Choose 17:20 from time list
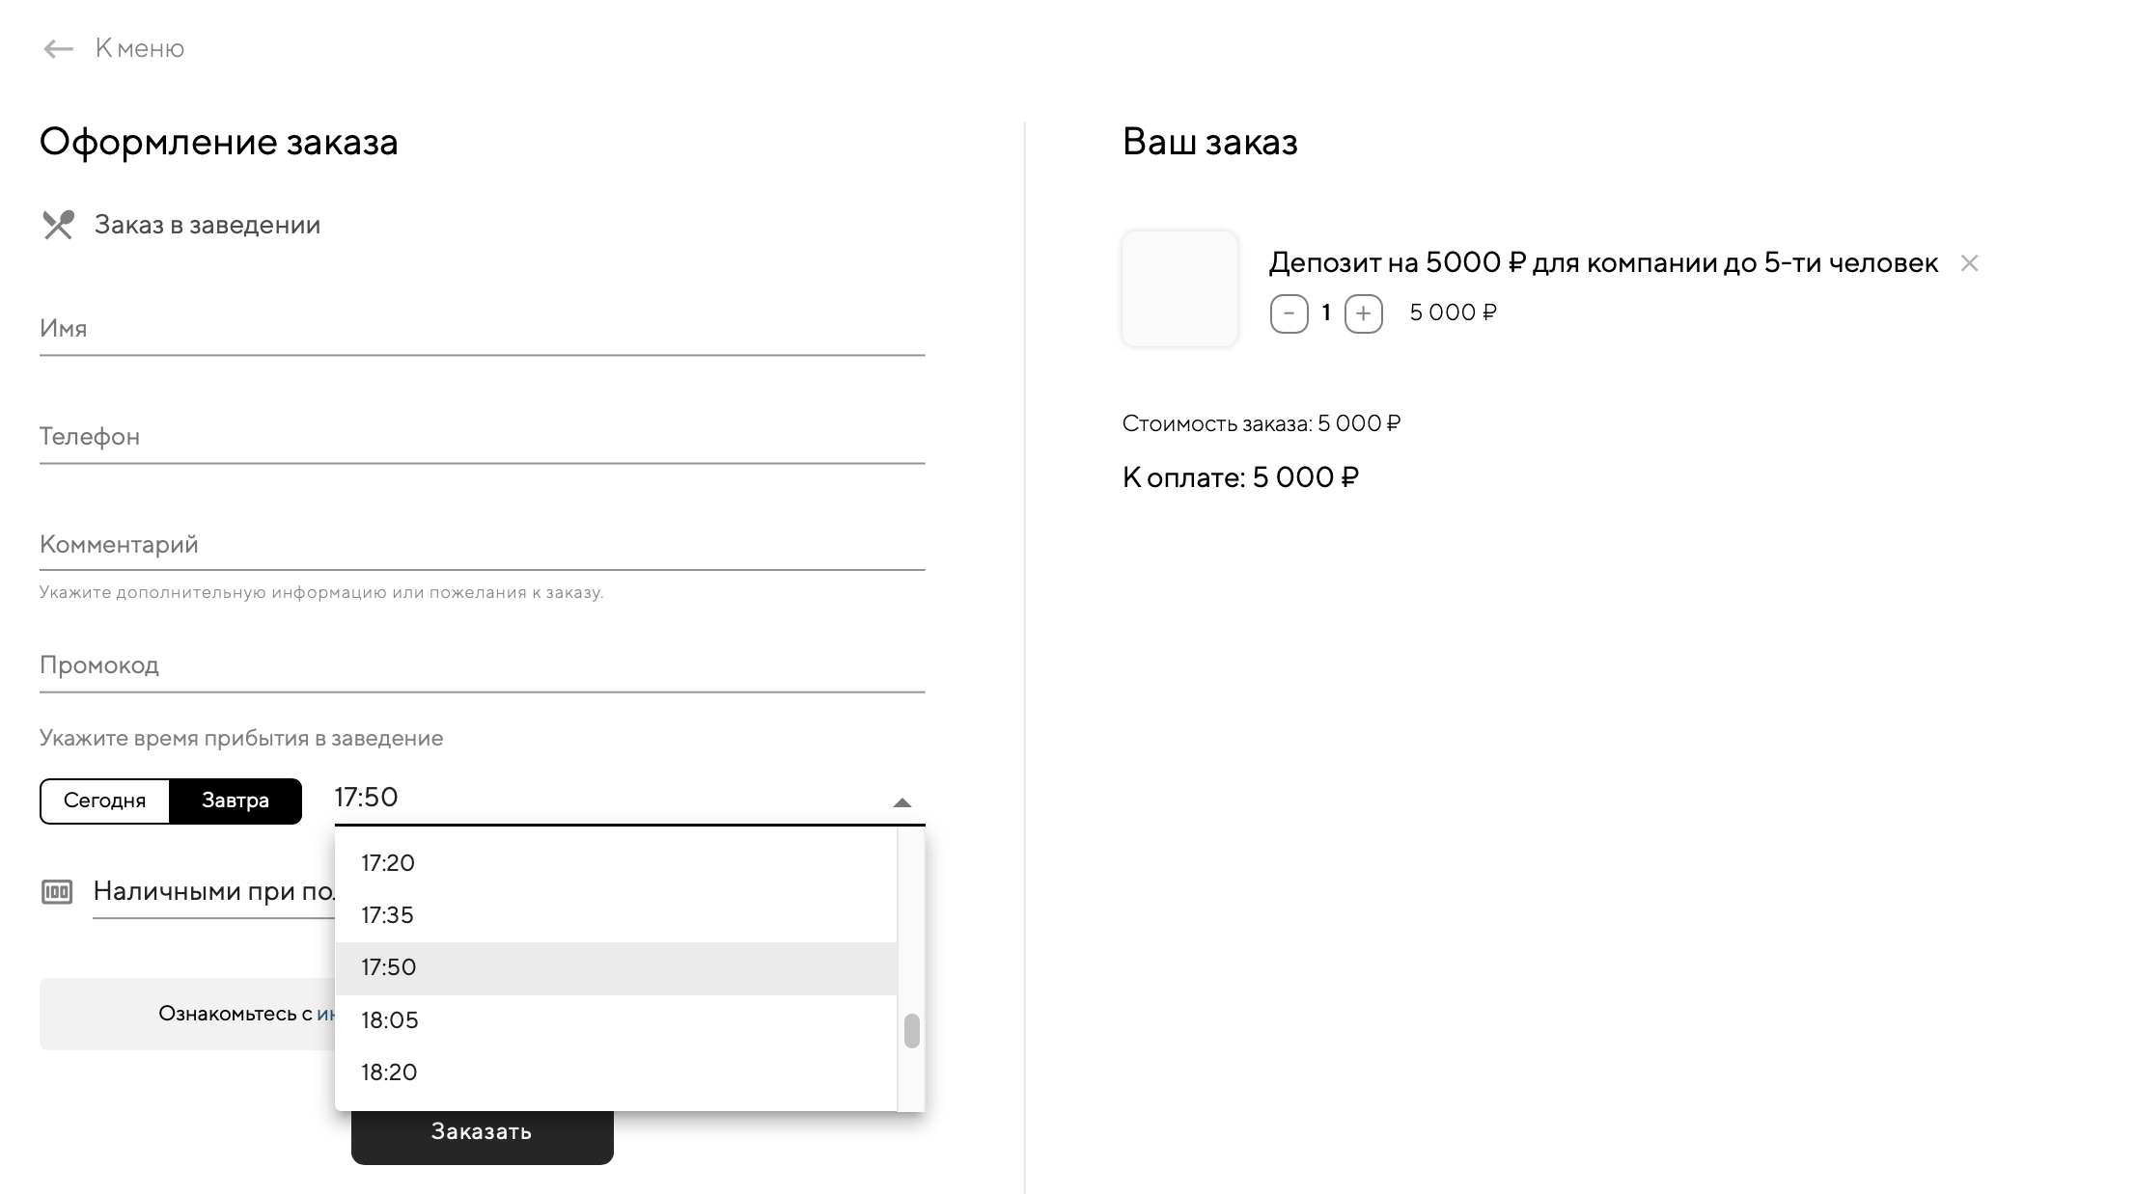 388,863
